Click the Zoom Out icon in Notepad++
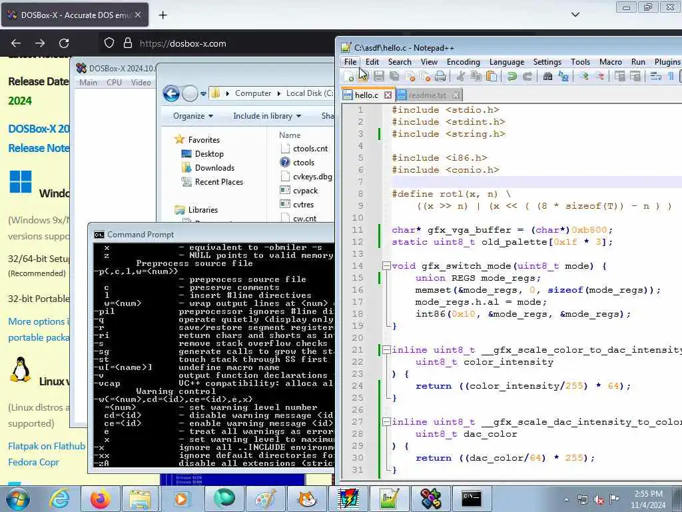 point(599,77)
